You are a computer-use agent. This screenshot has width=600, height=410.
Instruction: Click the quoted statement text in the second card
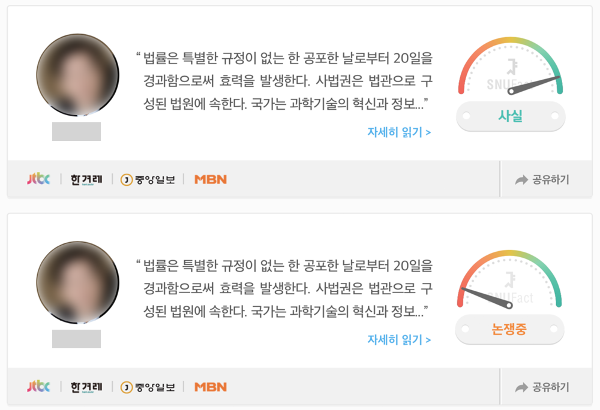coord(284,288)
